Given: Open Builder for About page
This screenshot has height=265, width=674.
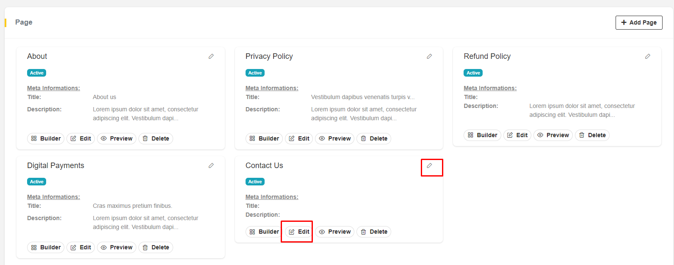Looking at the screenshot, I should 46,138.
